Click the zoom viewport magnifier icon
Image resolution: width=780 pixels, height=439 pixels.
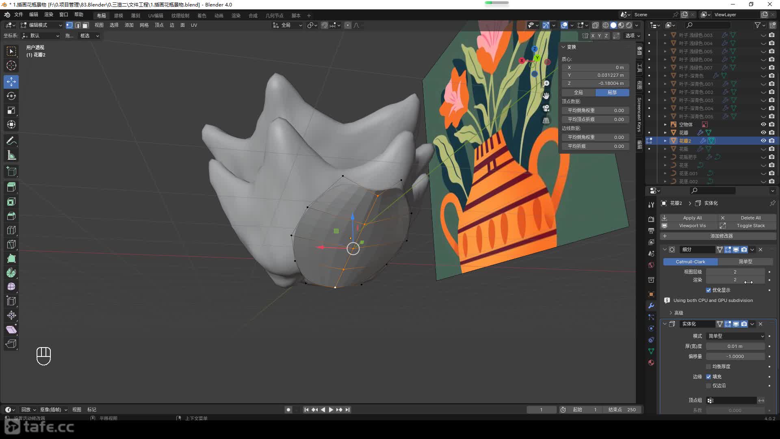coord(546,83)
